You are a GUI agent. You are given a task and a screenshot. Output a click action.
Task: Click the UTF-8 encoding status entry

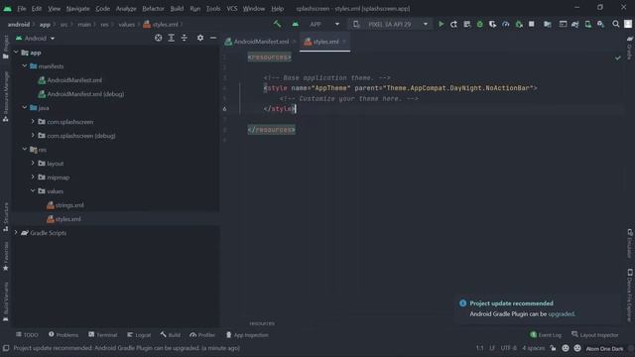[x=509, y=348]
